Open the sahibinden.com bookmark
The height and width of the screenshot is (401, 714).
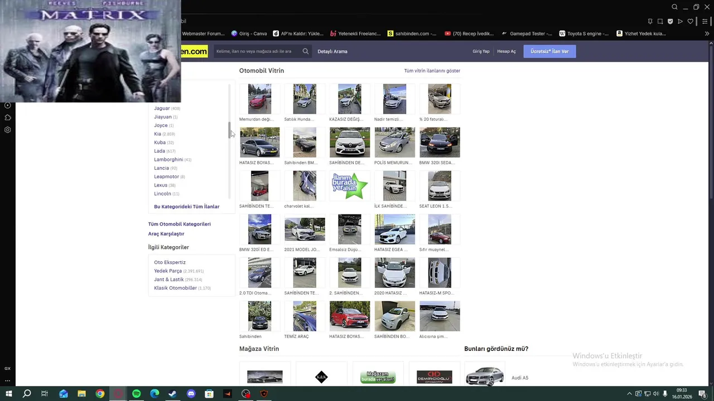point(412,33)
